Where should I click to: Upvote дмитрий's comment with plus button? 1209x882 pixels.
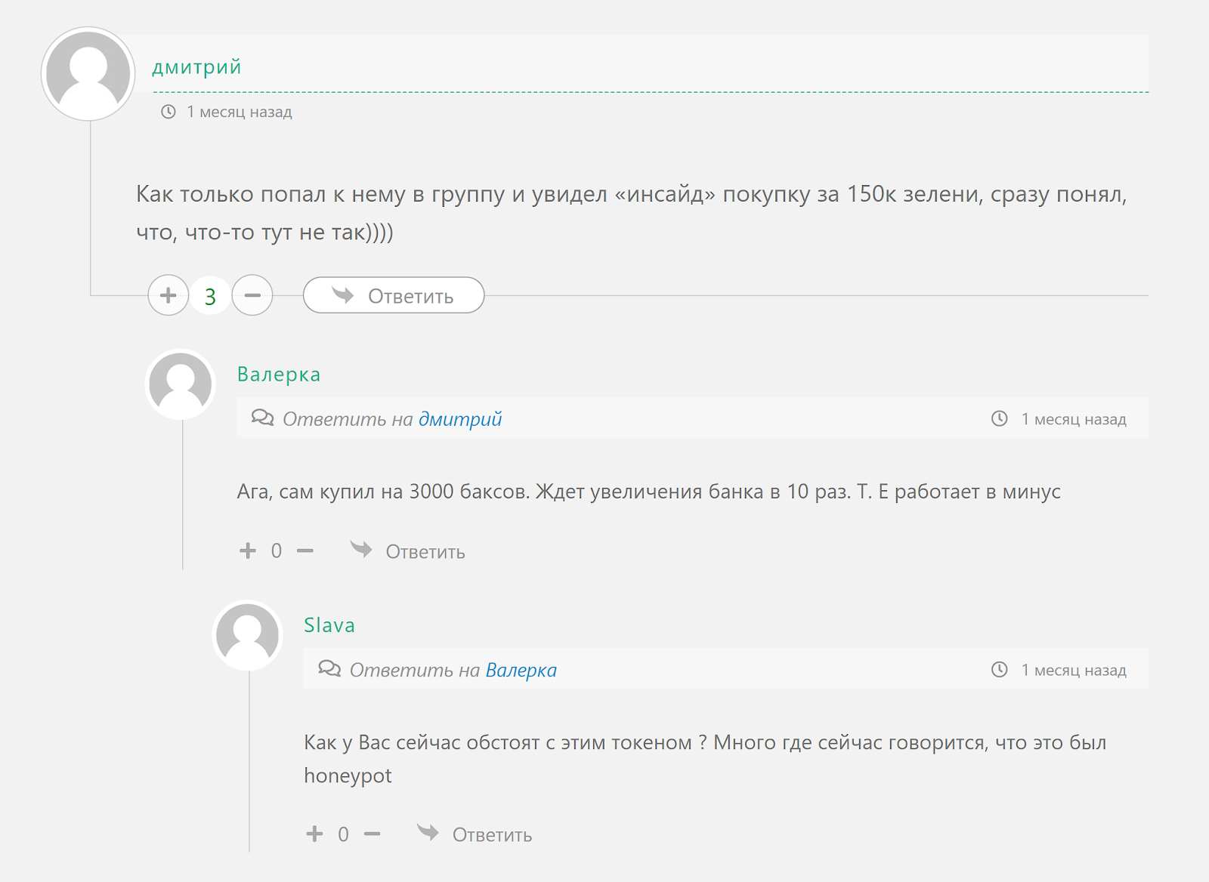168,295
